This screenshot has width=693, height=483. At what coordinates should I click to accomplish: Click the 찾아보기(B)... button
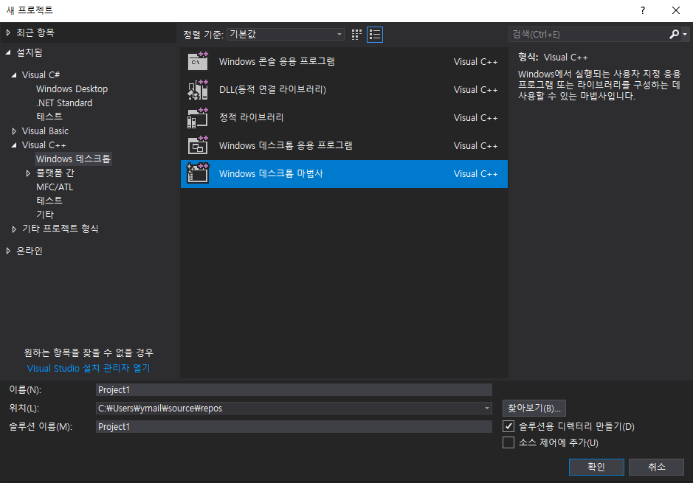pos(534,408)
